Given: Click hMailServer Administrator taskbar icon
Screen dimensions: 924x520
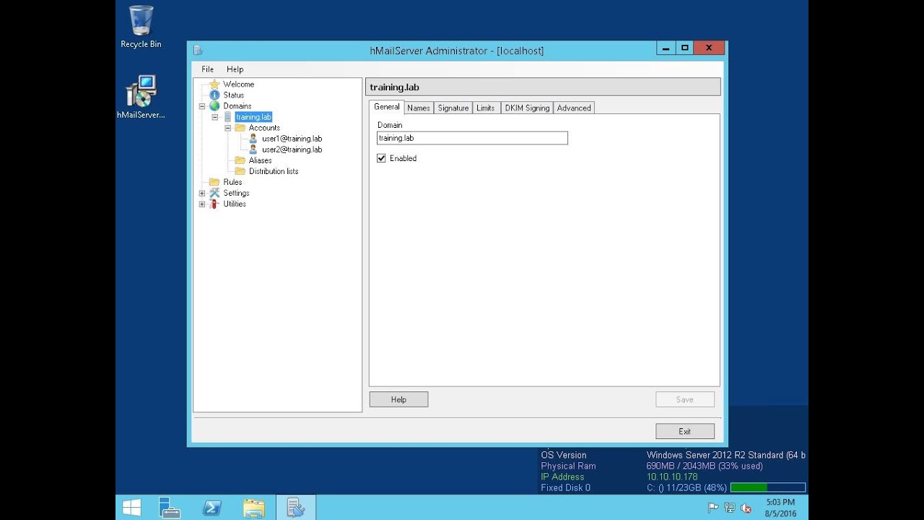Looking at the screenshot, I should point(295,508).
